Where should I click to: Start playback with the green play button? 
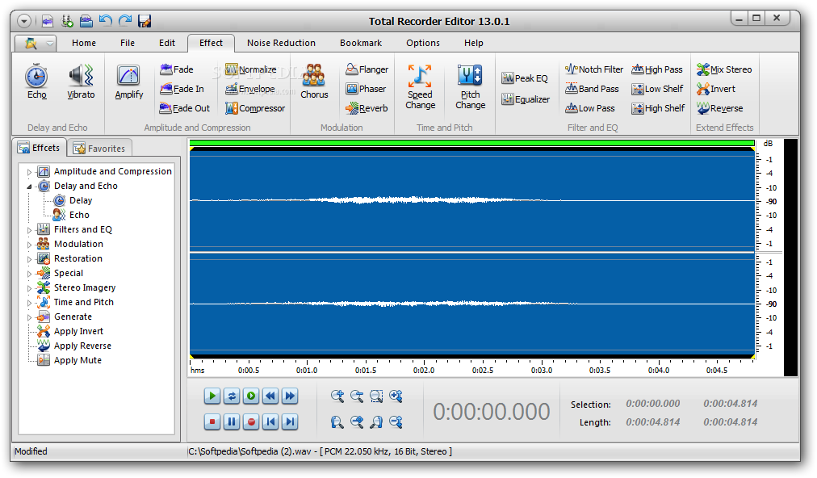click(x=212, y=396)
